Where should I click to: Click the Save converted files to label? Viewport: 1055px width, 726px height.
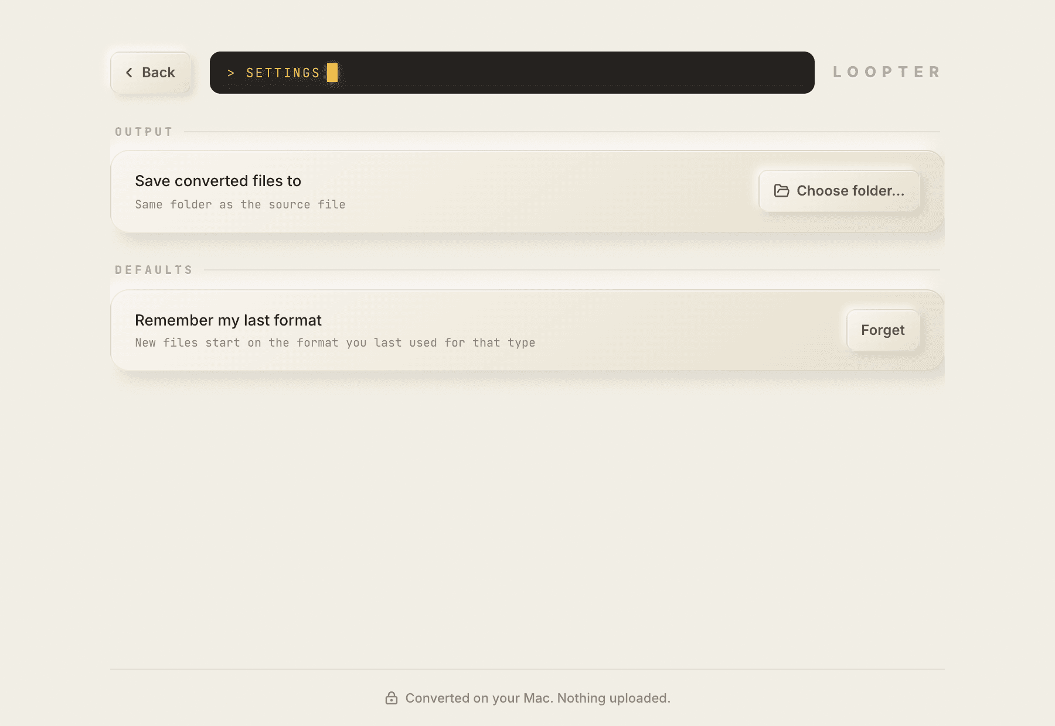[x=218, y=181]
